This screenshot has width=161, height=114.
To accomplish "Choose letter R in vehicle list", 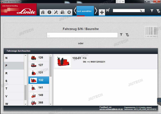I will click(14, 73).
